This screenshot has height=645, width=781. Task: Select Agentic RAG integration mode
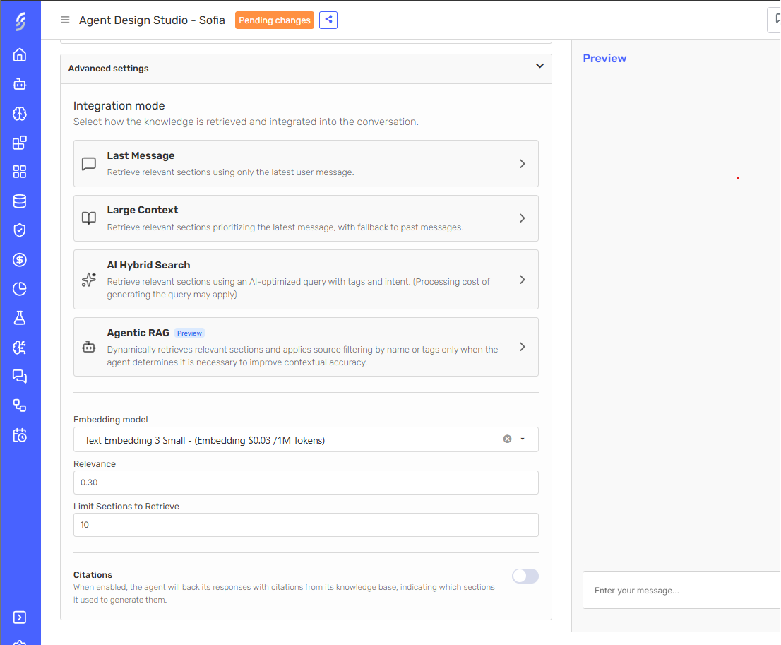(306, 347)
